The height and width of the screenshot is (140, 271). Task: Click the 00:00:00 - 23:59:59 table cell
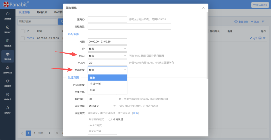point(48,38)
